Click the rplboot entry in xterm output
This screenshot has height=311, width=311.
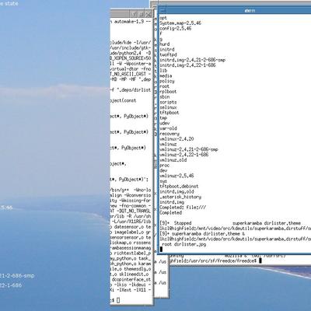(168, 92)
